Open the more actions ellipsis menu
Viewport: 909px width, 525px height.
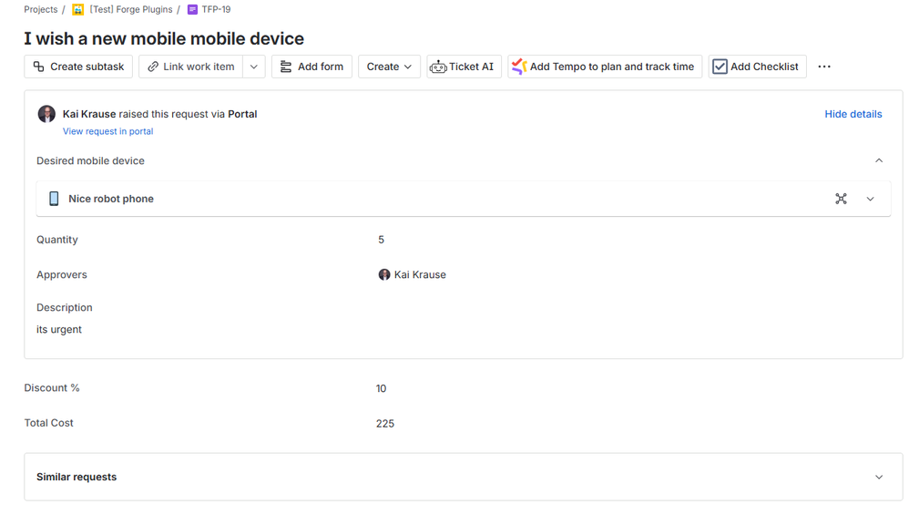(x=824, y=66)
